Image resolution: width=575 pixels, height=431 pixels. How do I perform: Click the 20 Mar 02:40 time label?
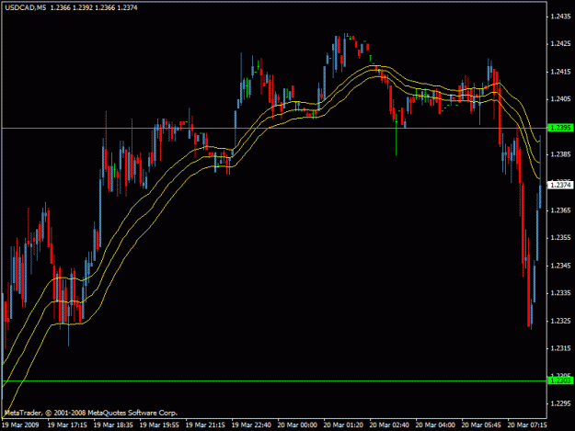click(389, 425)
